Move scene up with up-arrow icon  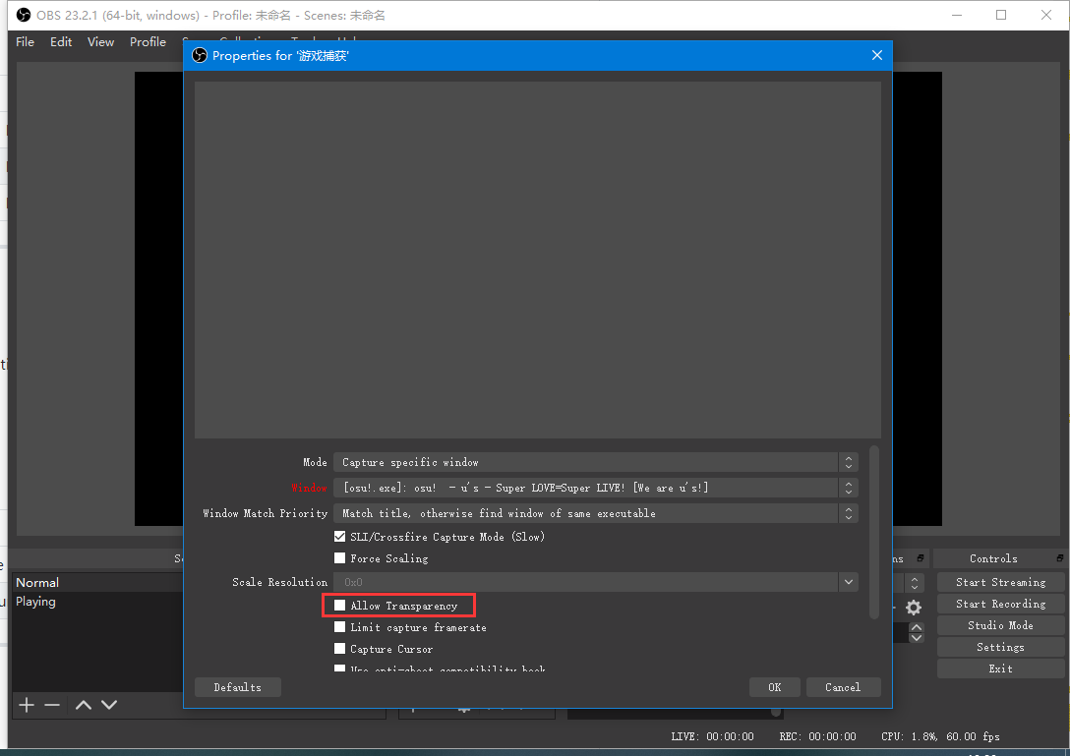[83, 704]
